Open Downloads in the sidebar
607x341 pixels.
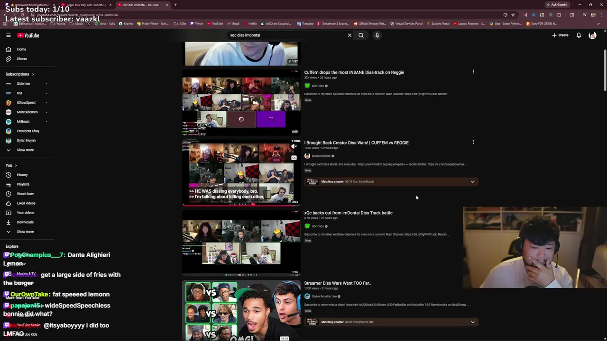[x=25, y=222]
